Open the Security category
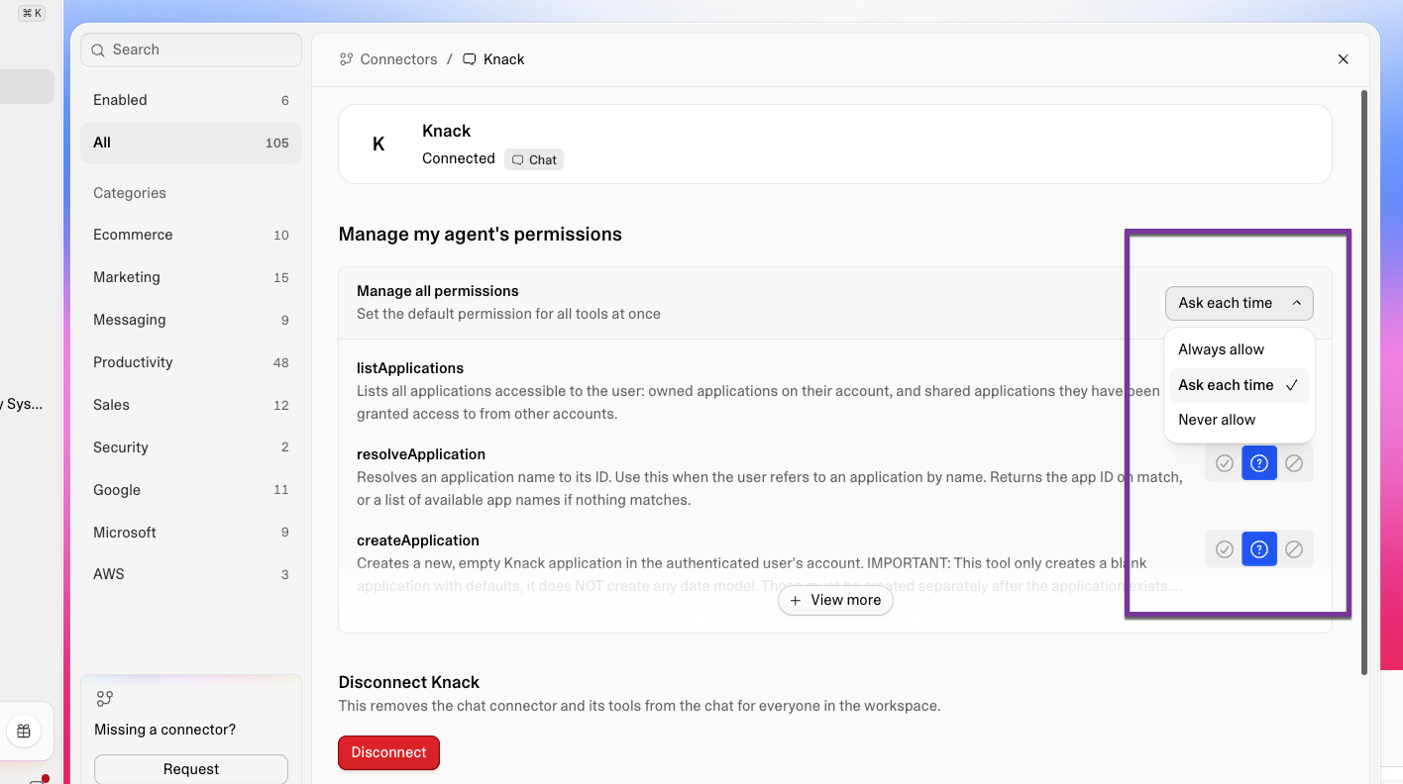1403x784 pixels. pos(191,447)
